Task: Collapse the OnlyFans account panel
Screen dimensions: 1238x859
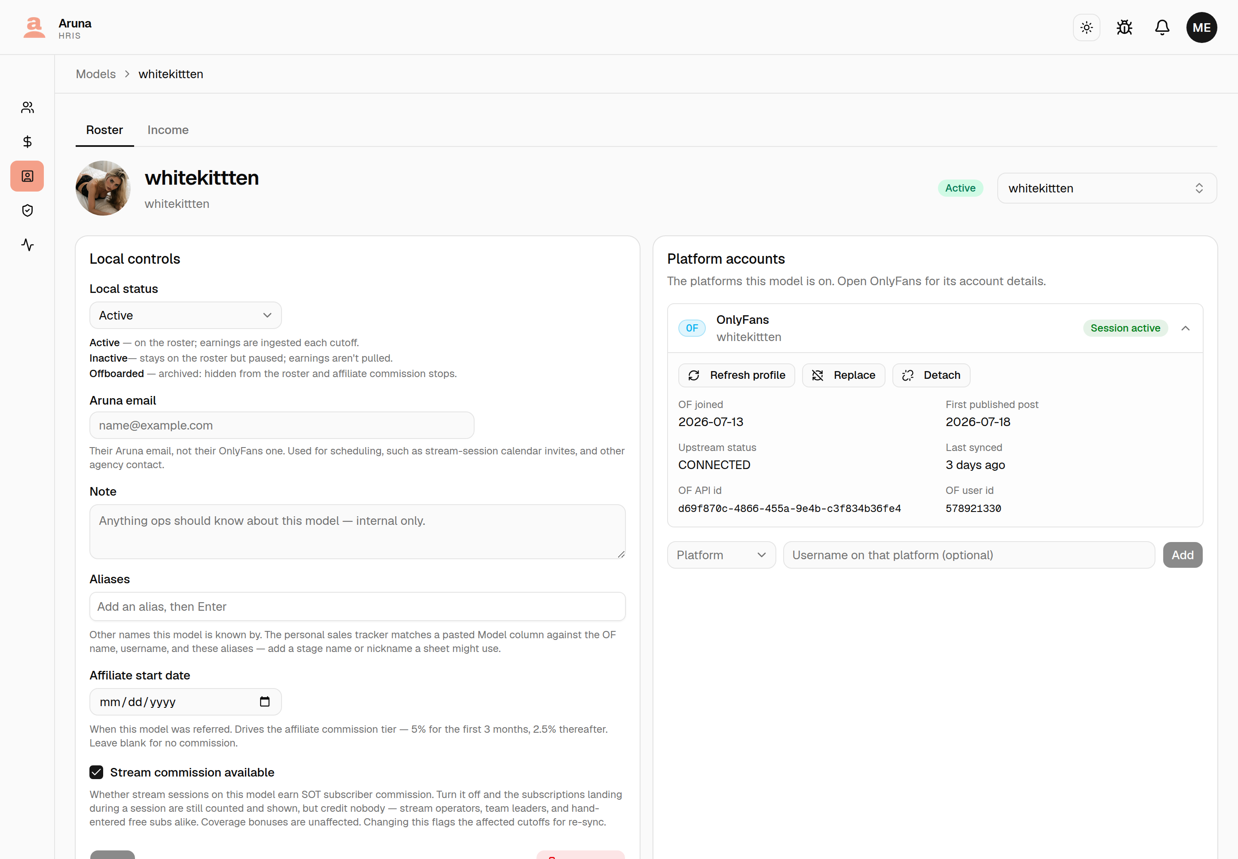Action: (1185, 328)
